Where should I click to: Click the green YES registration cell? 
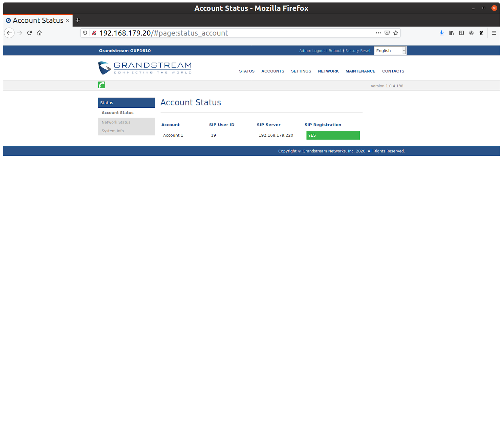point(333,135)
